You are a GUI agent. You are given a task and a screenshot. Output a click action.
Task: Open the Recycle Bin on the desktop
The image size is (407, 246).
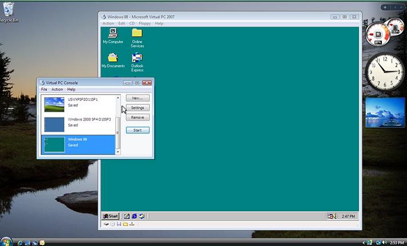9,12
